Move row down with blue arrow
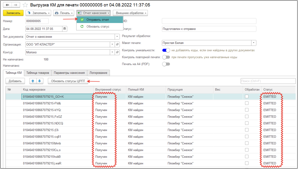The width and height of the screenshot is (298, 169). (40, 81)
